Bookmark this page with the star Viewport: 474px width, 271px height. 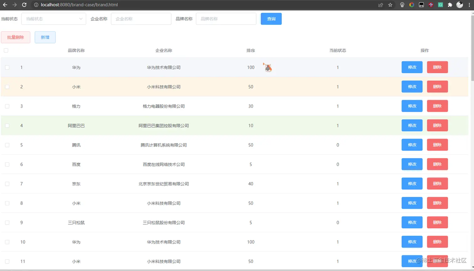390,5
